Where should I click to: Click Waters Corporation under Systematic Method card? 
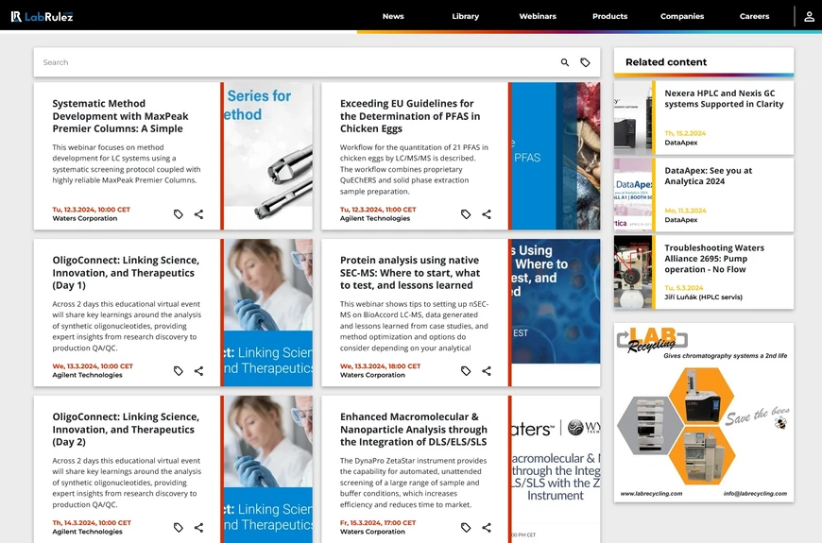click(x=85, y=218)
